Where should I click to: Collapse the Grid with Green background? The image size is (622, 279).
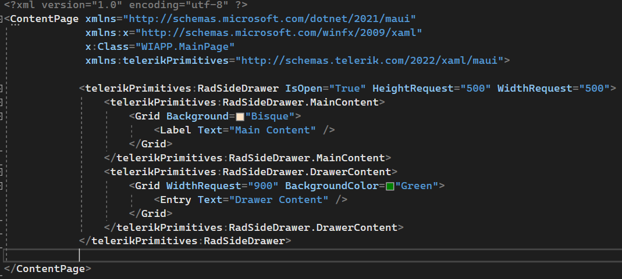[x=2, y=186]
